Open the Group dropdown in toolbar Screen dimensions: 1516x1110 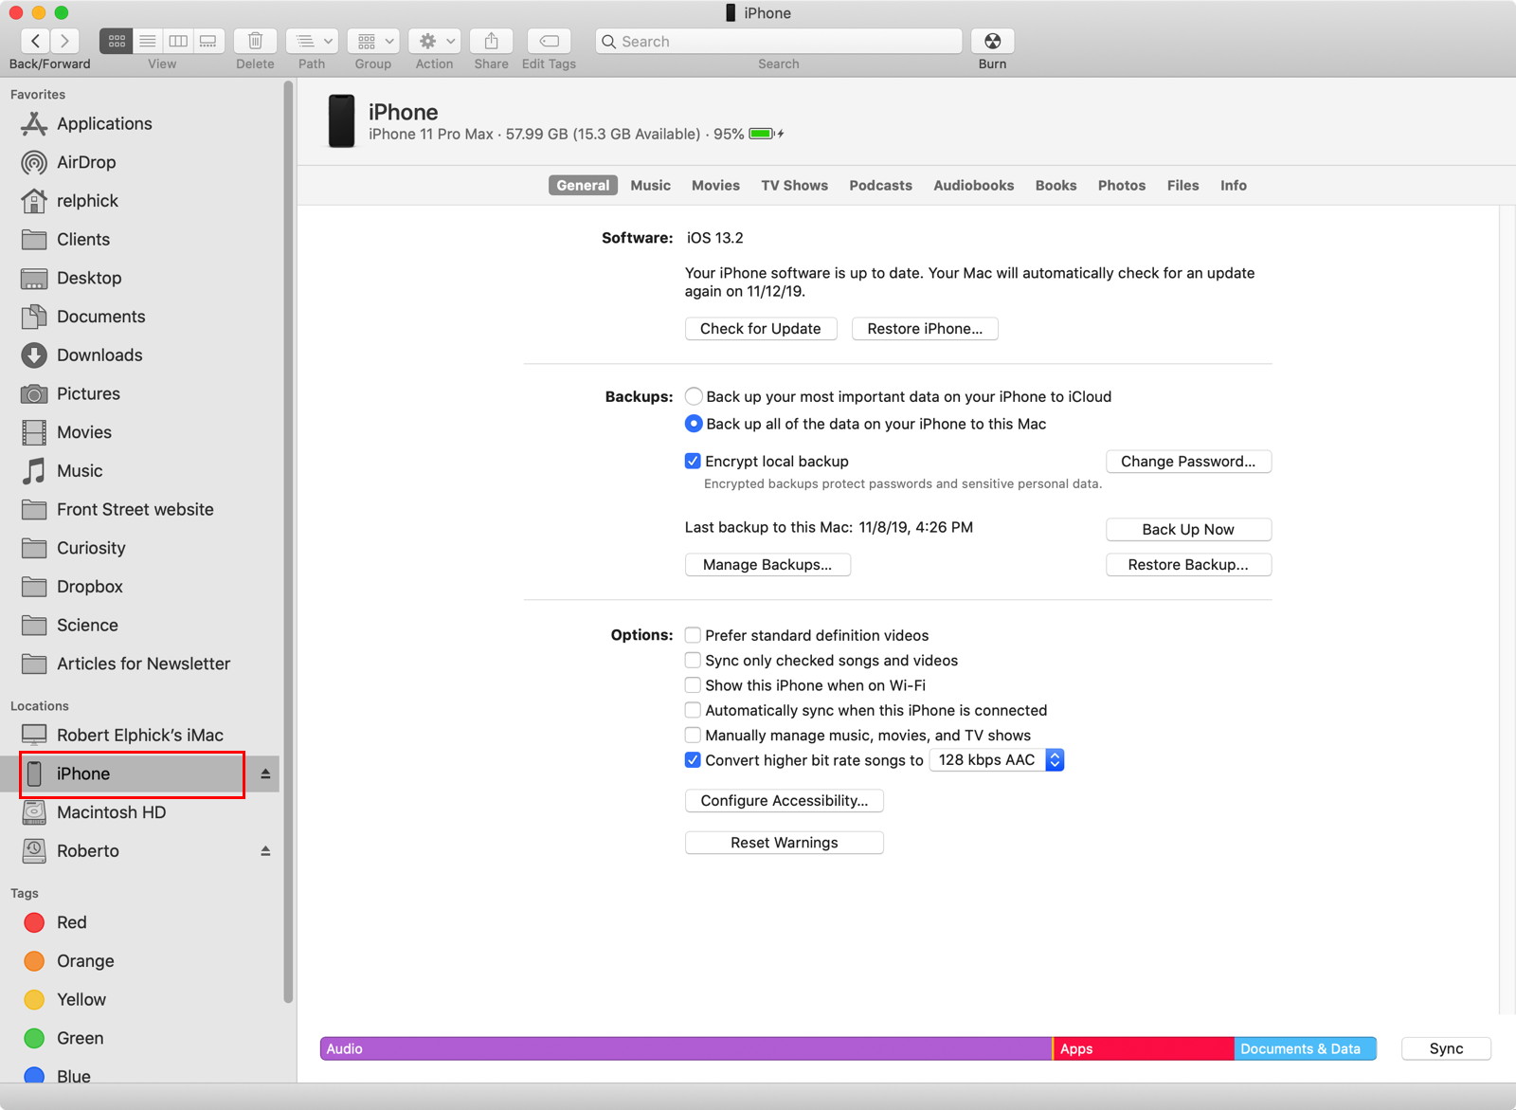[372, 41]
